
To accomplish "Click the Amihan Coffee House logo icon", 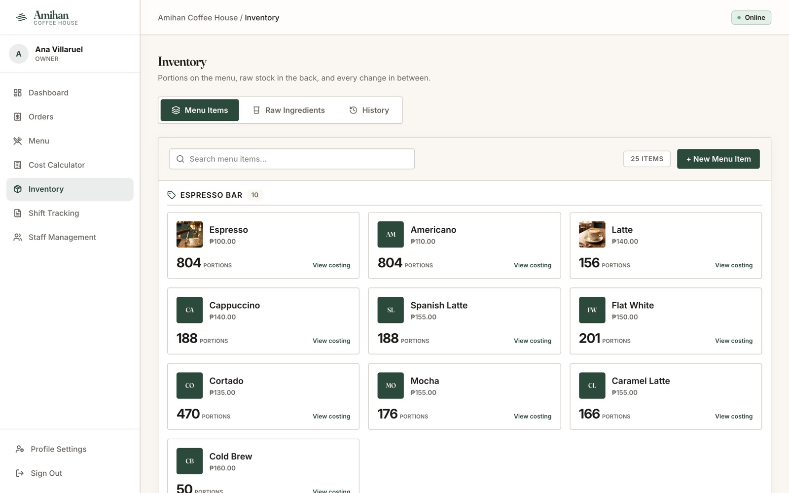I will point(21,18).
